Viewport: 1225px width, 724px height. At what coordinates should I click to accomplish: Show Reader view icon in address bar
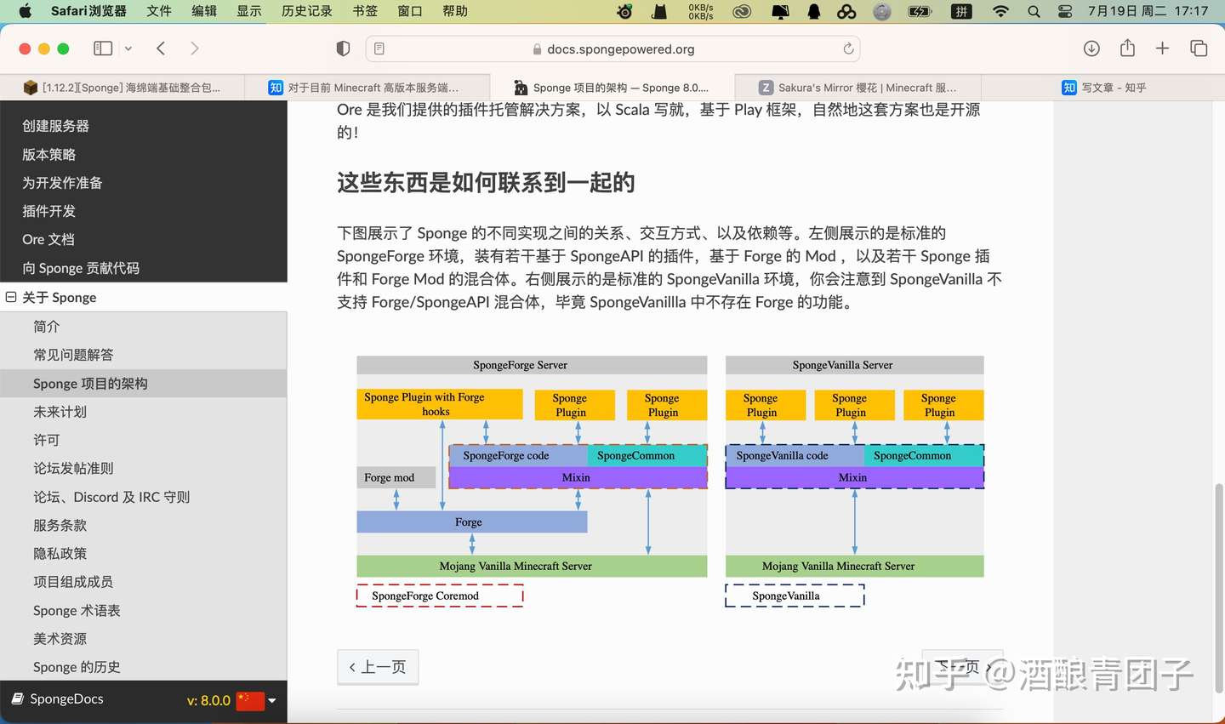tap(379, 48)
